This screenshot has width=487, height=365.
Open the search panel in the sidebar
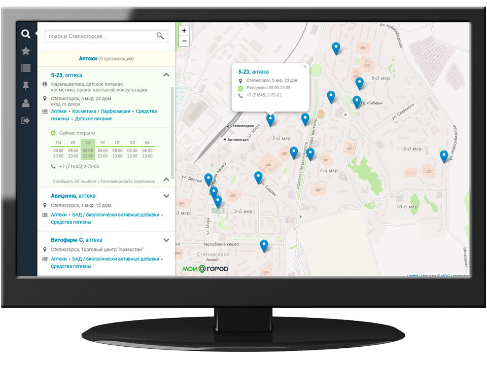click(x=26, y=33)
